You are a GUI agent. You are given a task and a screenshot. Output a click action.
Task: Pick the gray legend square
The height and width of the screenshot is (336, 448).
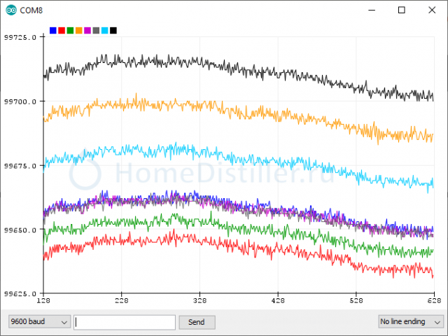[x=96, y=31]
